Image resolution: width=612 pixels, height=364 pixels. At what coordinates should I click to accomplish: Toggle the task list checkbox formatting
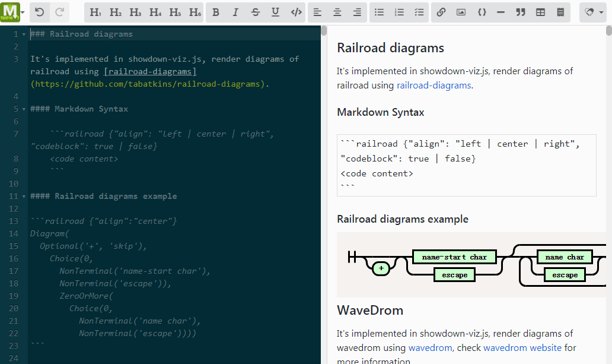coord(419,12)
